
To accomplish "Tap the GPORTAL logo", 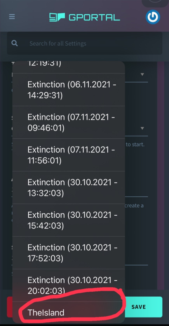I will click(x=84, y=17).
